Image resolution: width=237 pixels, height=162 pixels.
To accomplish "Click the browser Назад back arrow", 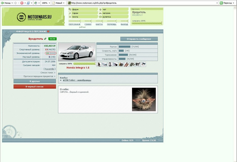I will 2,3.
